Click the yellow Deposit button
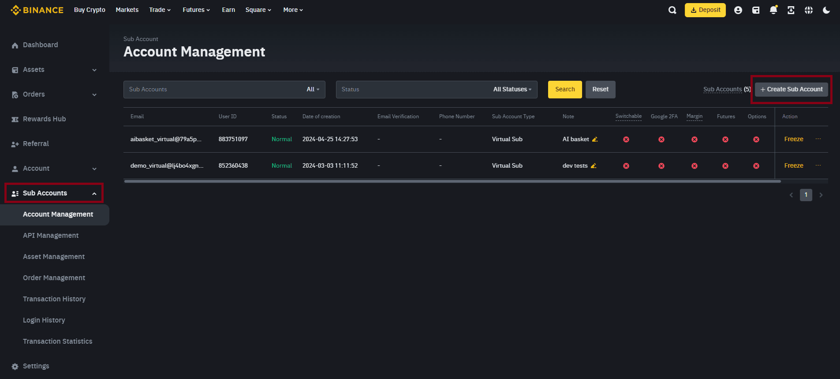The image size is (840, 379). (x=705, y=10)
